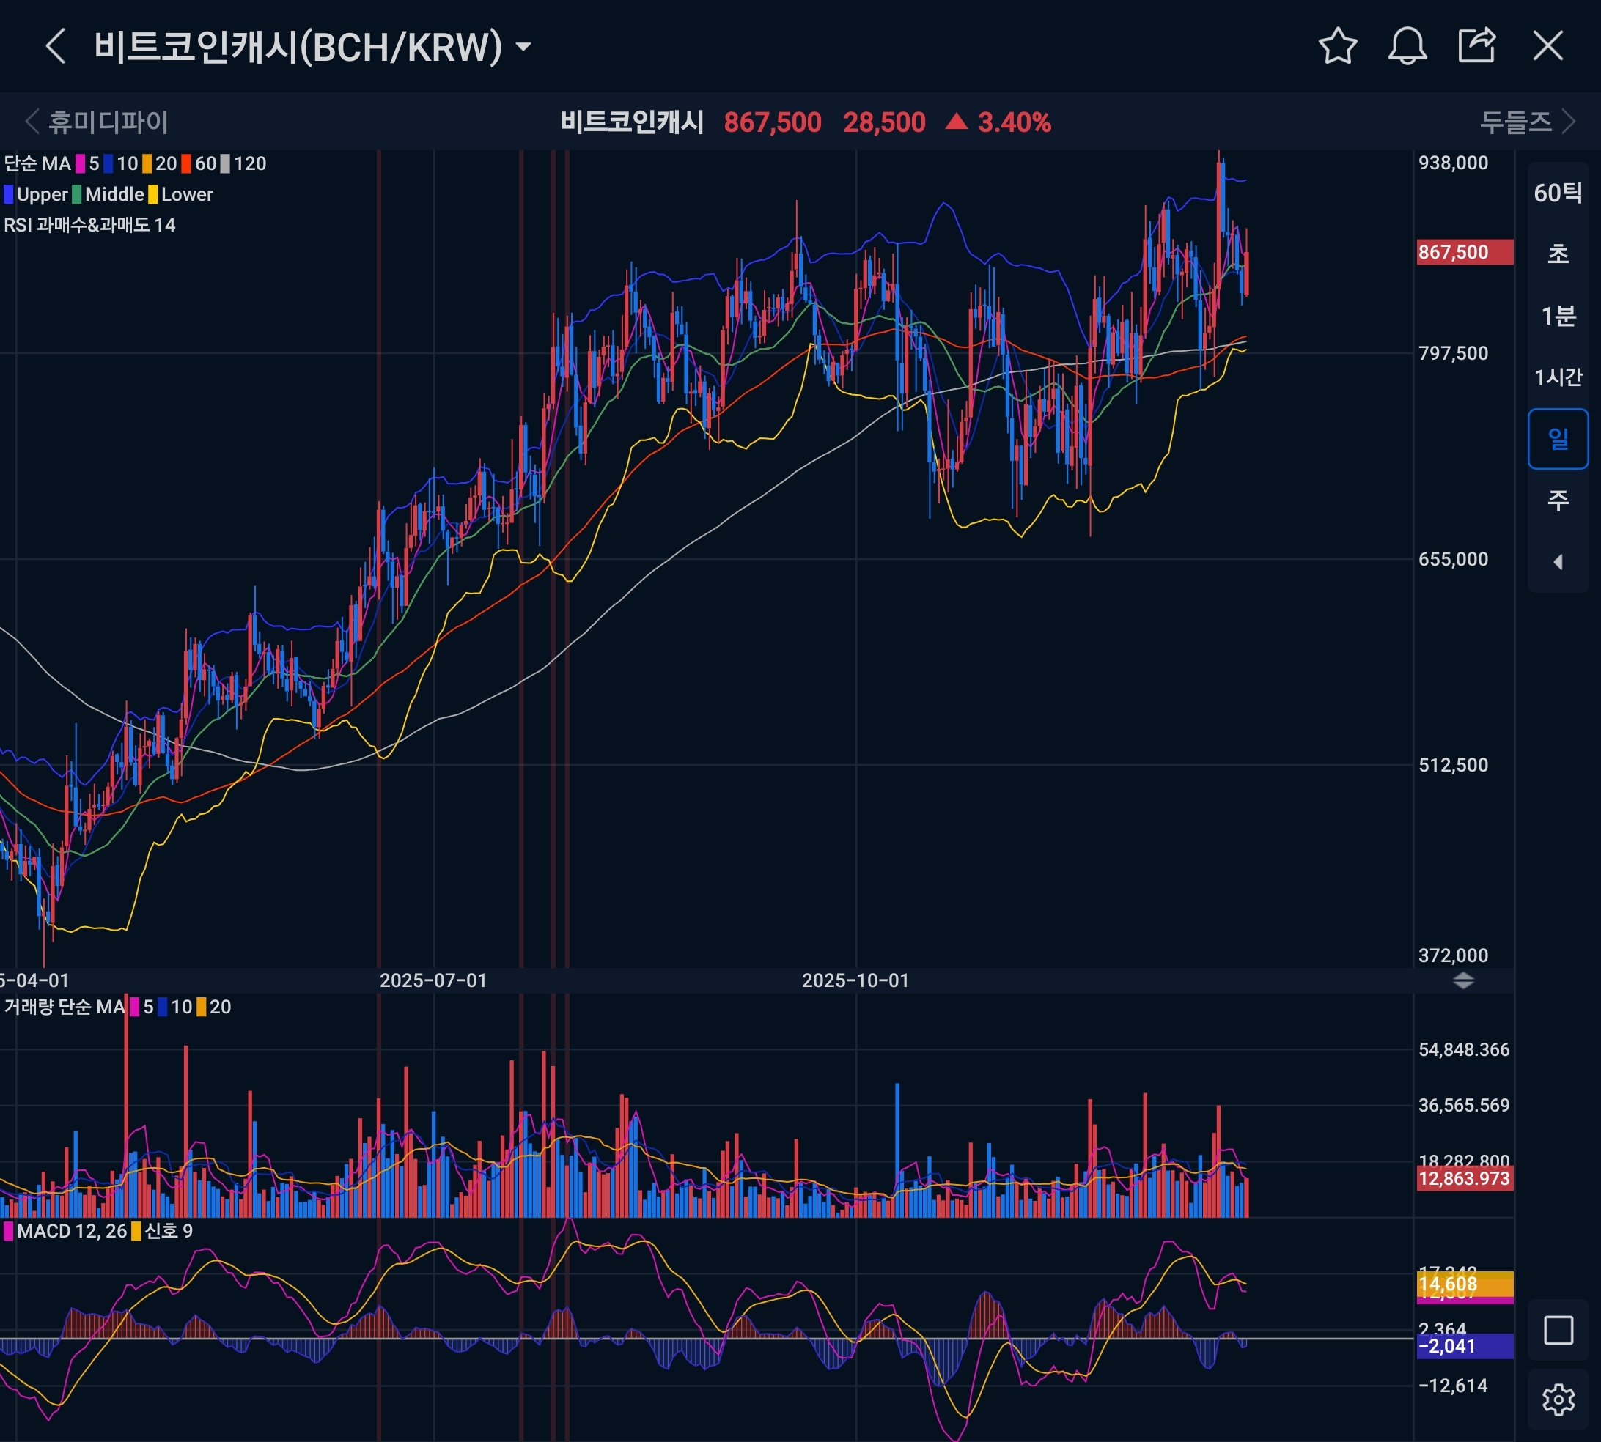This screenshot has height=1442, width=1601.
Task: Open chart settings gear icon
Action: tap(1558, 1400)
